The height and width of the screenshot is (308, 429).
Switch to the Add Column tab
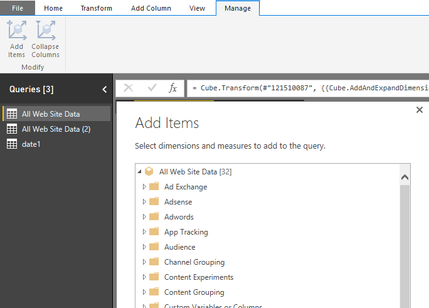click(x=151, y=8)
